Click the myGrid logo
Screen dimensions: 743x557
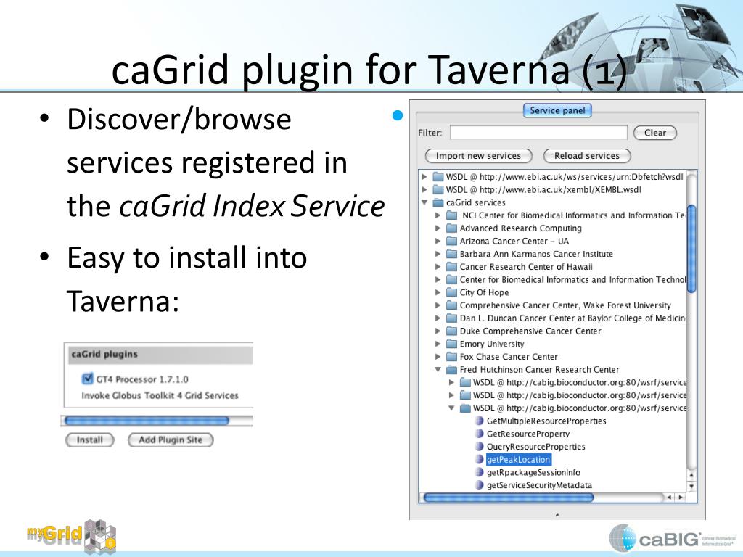click(x=71, y=536)
